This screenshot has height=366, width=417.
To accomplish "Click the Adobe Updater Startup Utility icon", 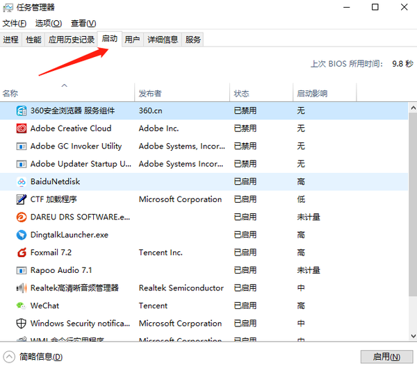I will [x=22, y=164].
